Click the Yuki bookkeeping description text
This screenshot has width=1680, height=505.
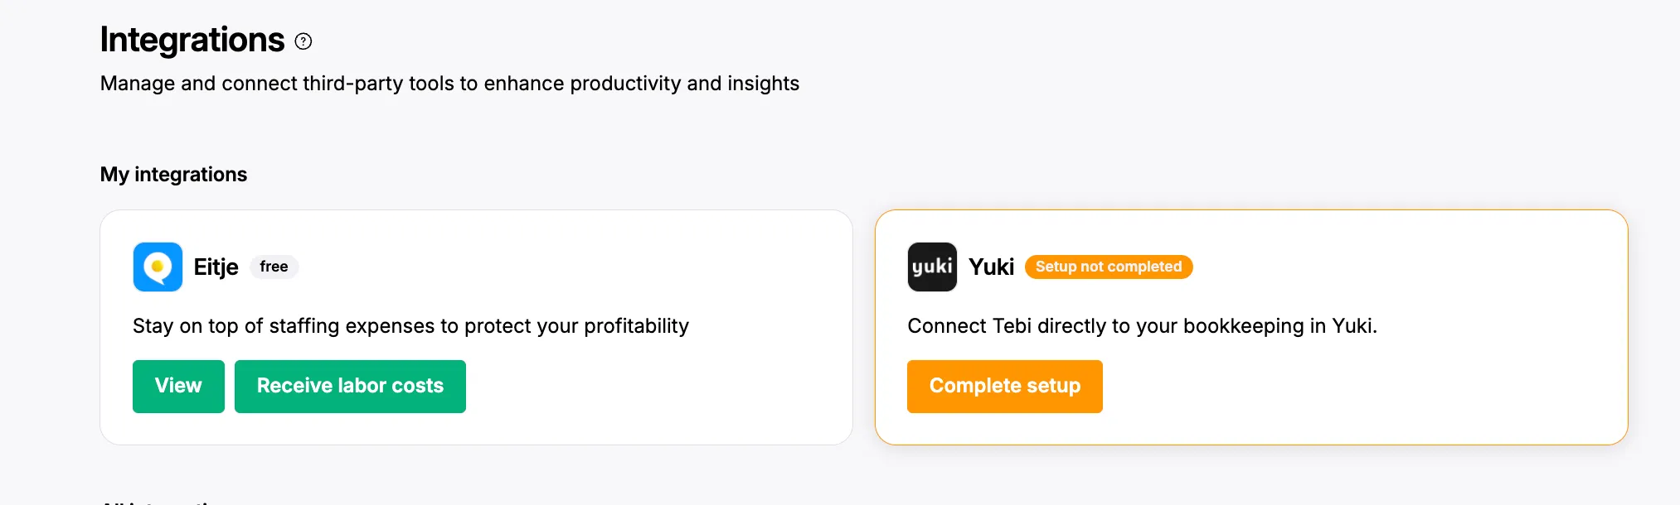1142,326
